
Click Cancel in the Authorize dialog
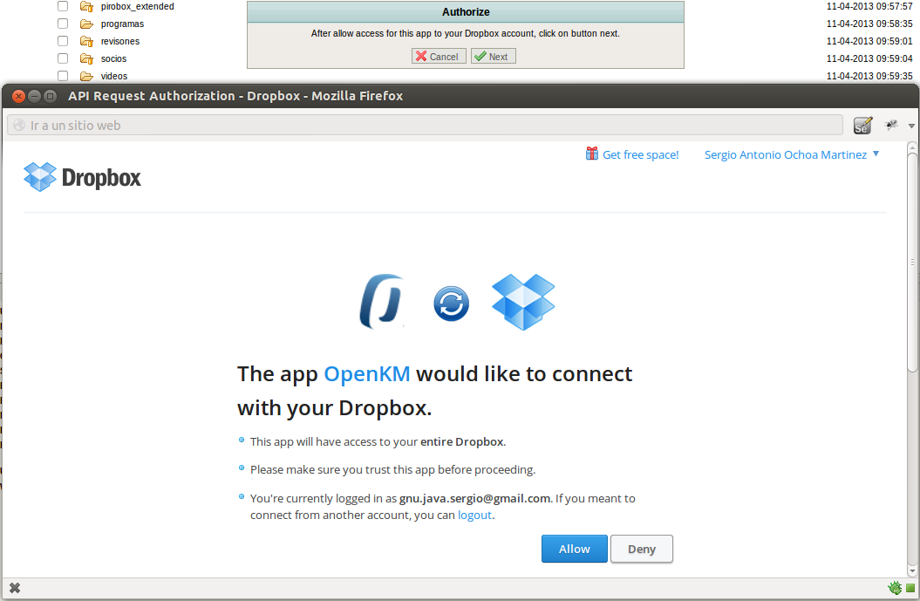pyautogui.click(x=439, y=57)
